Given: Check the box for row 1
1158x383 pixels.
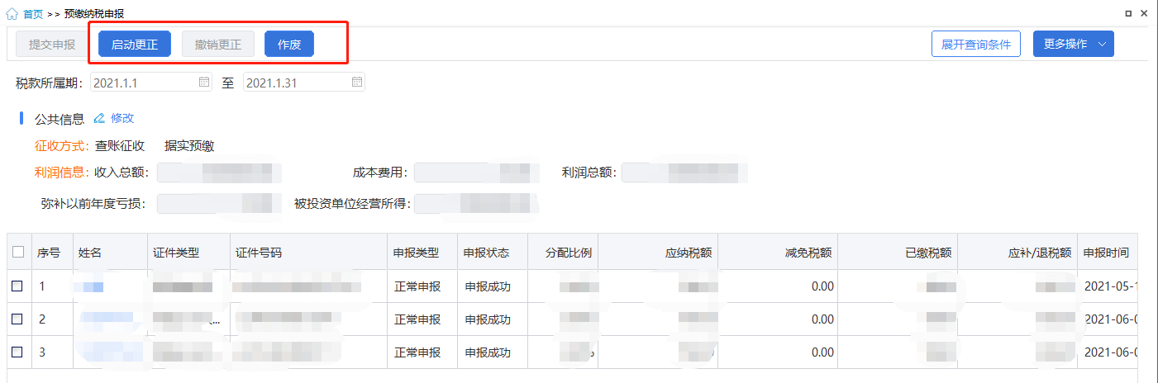Looking at the screenshot, I should point(17,286).
